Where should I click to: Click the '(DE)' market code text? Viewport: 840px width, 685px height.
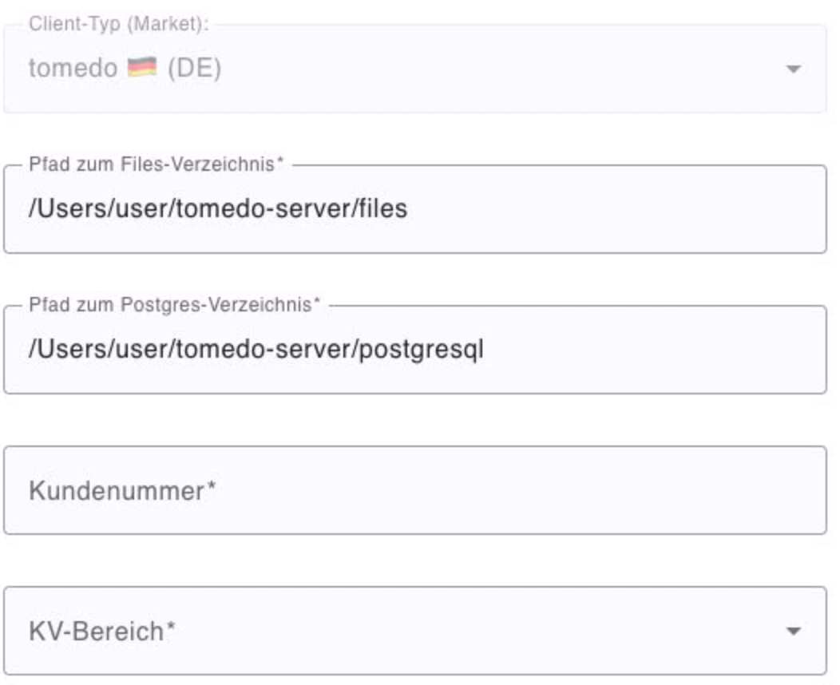click(x=195, y=68)
